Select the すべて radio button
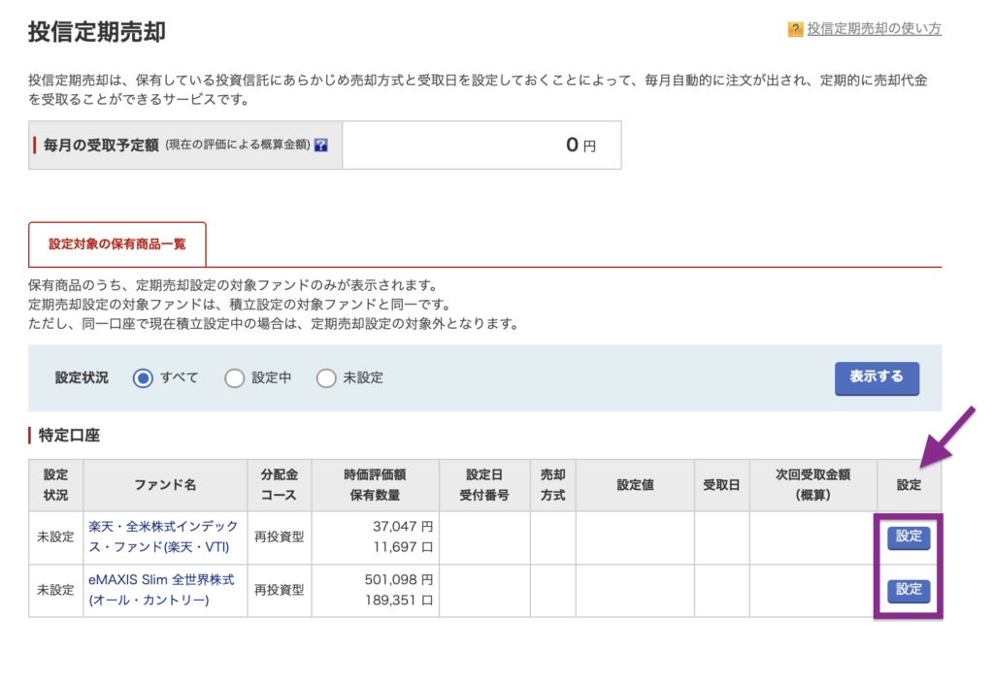Image resolution: width=994 pixels, height=683 pixels. [144, 378]
